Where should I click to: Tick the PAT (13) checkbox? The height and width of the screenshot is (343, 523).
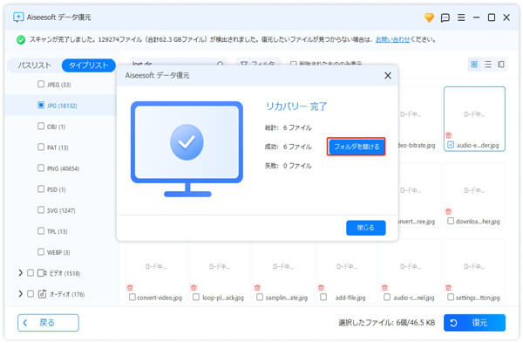(41, 147)
